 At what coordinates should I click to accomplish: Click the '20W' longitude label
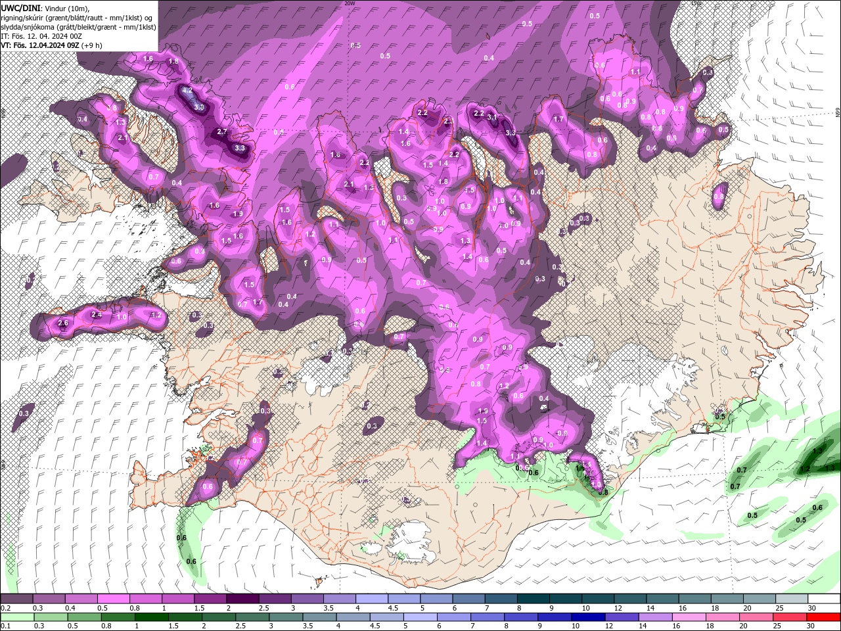[350, 3]
